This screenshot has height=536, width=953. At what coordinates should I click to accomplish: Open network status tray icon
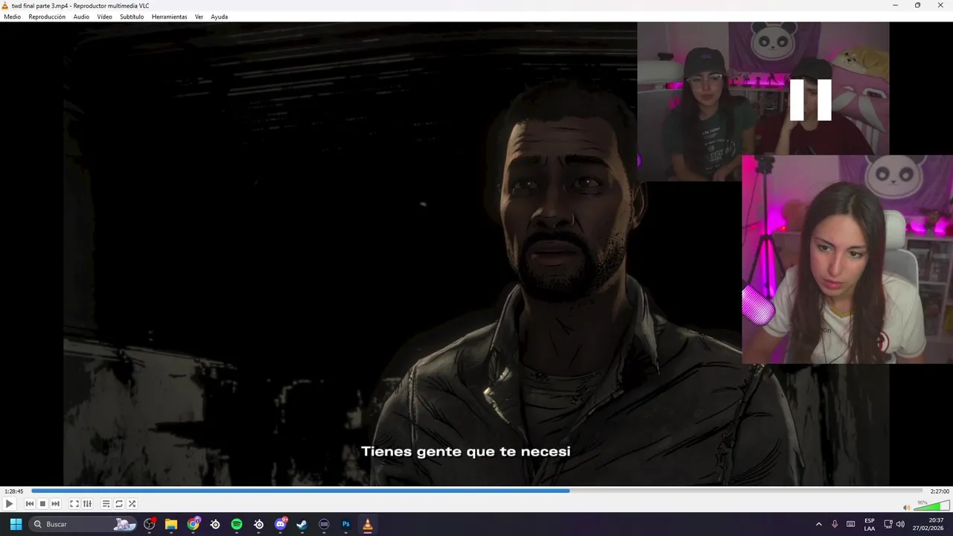coord(888,524)
